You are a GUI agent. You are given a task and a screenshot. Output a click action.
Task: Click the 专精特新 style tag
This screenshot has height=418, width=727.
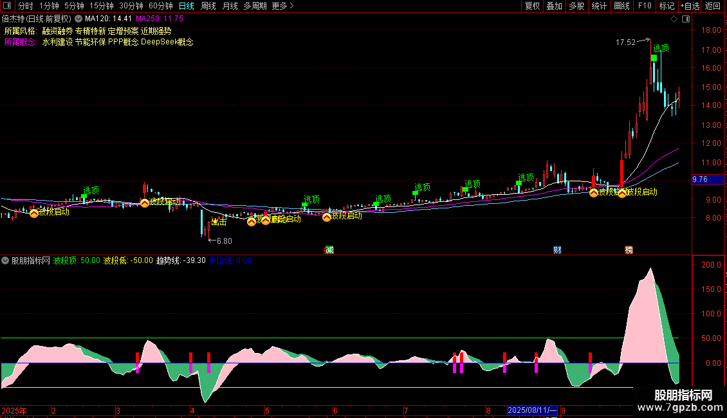[x=91, y=31]
